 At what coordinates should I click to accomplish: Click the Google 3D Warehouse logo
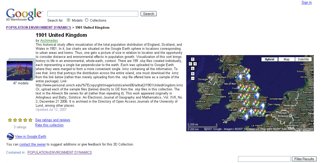click(x=24, y=15)
